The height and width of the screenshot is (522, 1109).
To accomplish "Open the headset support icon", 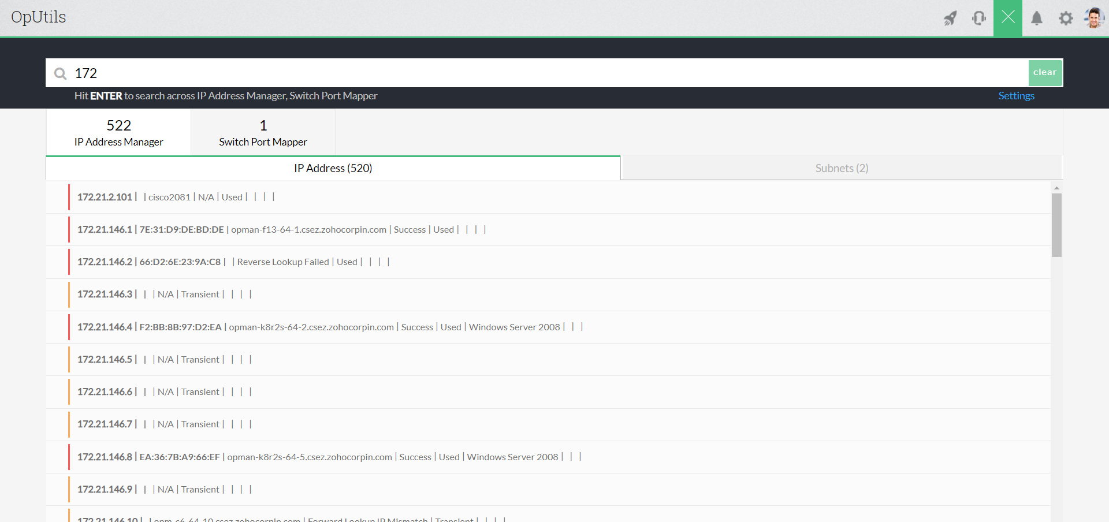I will pos(979,18).
